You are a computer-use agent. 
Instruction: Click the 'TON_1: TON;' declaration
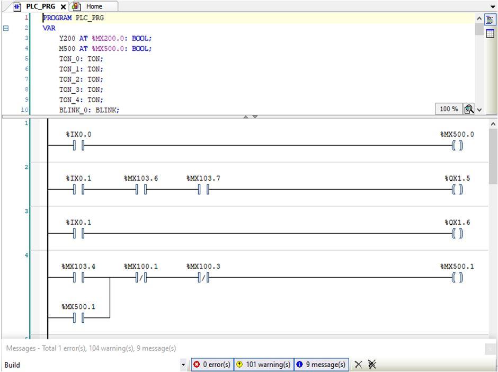click(81, 69)
